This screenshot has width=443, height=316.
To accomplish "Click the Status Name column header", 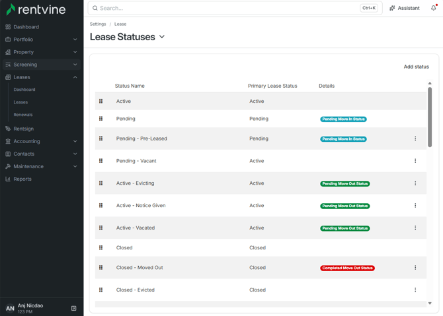I will pyautogui.click(x=130, y=86).
